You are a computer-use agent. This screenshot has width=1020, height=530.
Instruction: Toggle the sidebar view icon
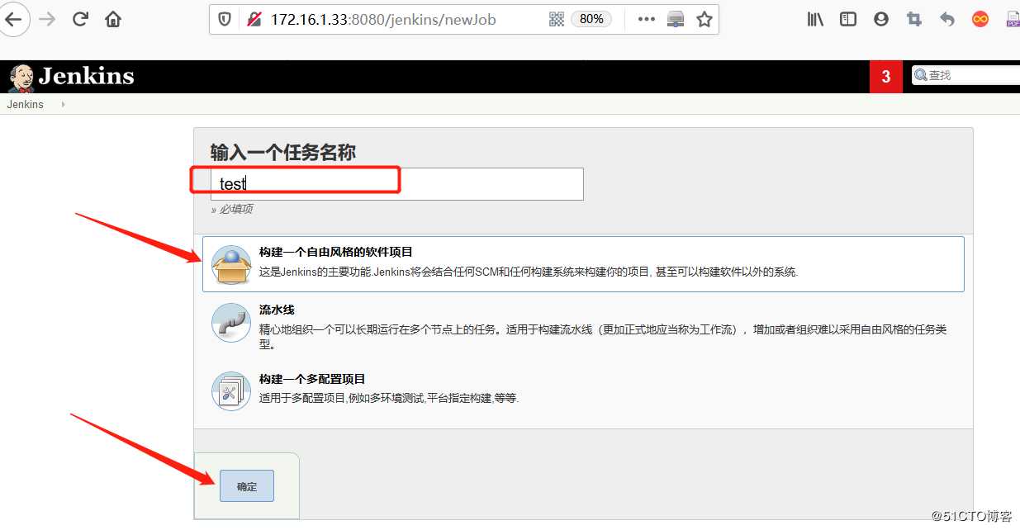[x=848, y=19]
